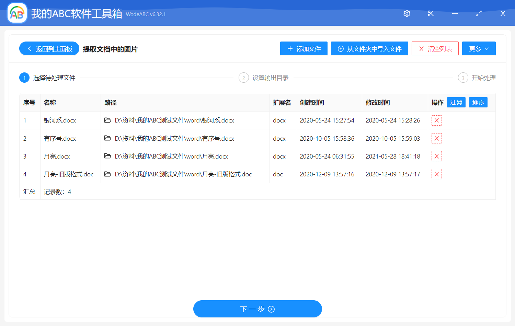Open folder icon beside 有序号.docx path
515x326 pixels.
108,138
